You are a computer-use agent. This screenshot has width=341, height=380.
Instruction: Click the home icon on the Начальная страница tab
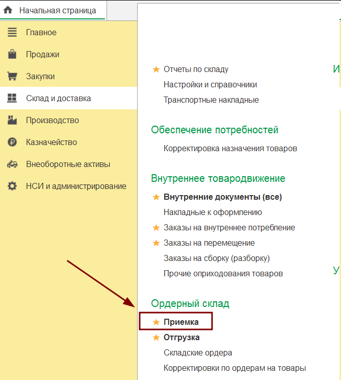[8, 10]
